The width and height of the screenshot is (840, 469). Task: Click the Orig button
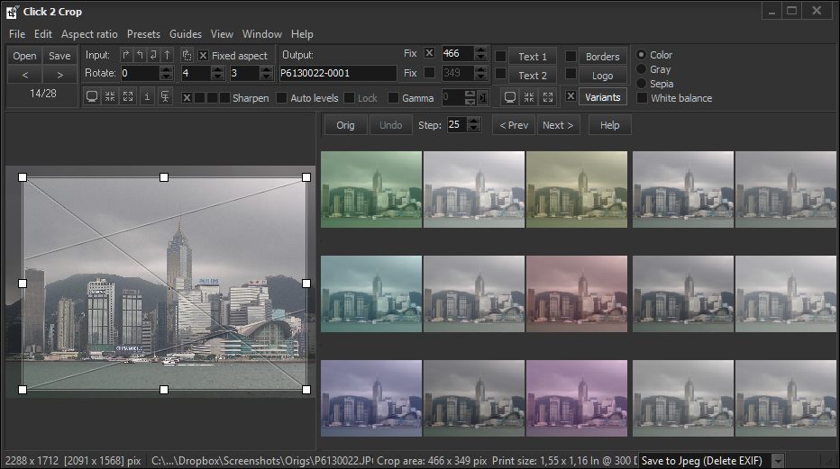[x=345, y=125]
